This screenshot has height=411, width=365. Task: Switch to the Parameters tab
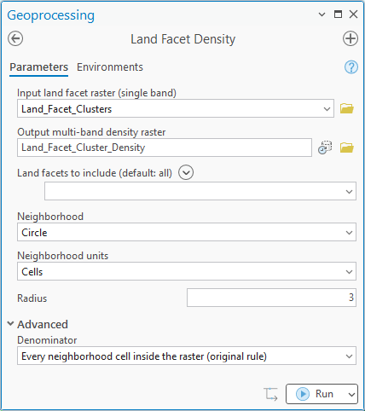39,67
